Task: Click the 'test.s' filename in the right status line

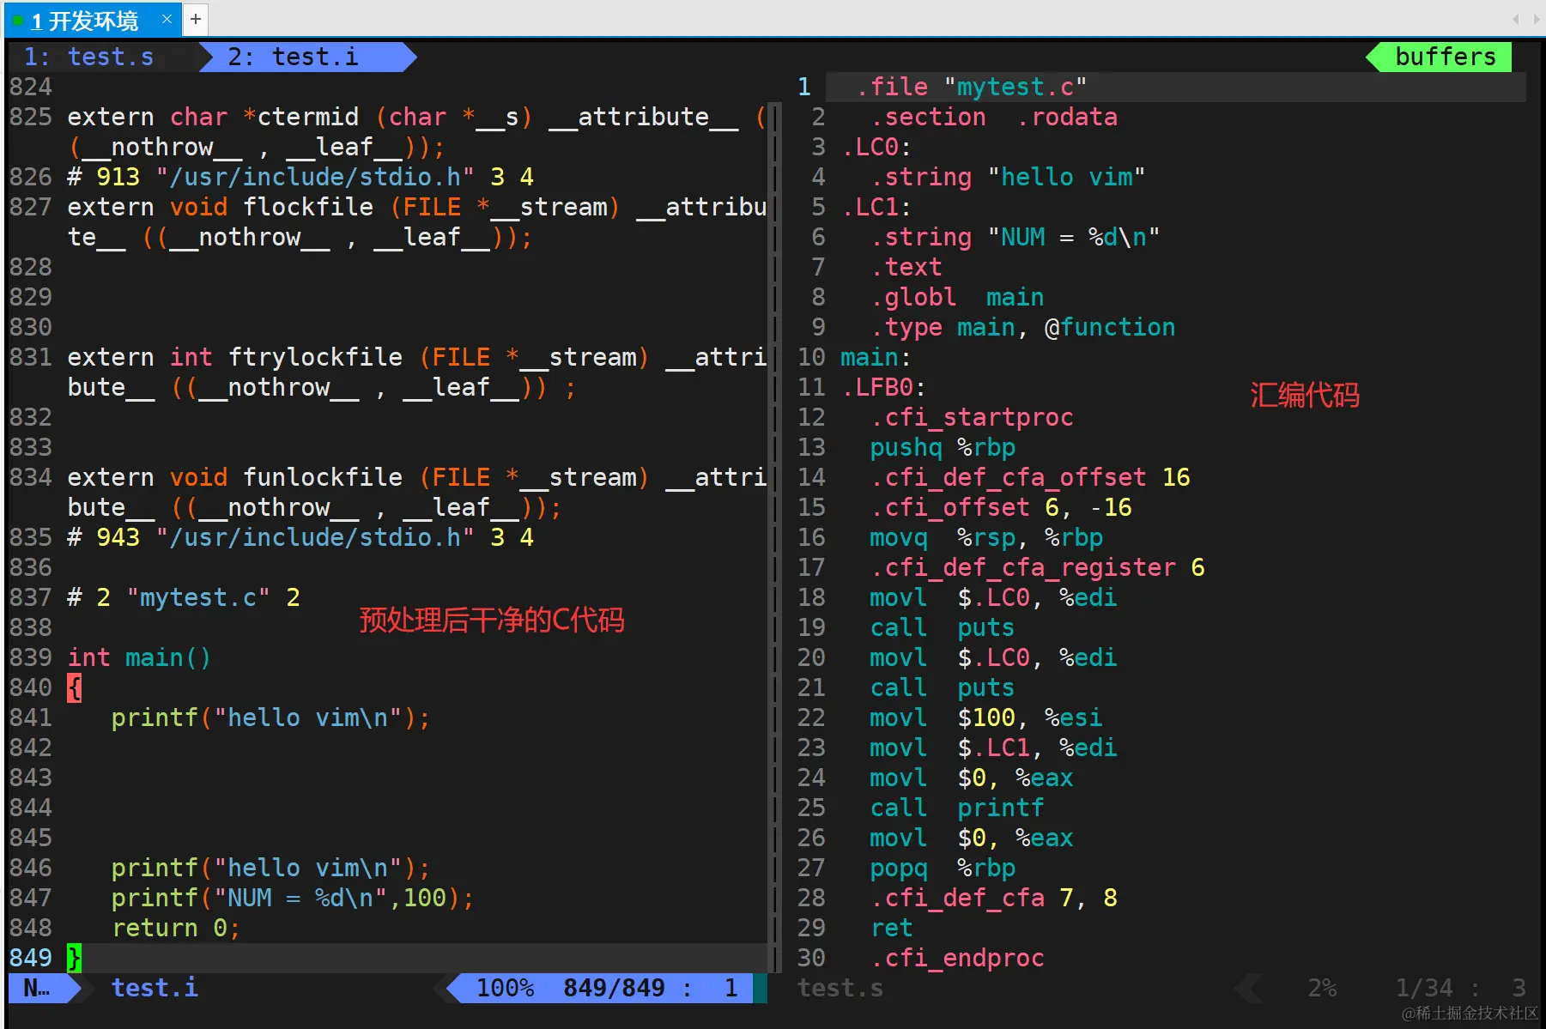Action: tap(840, 988)
